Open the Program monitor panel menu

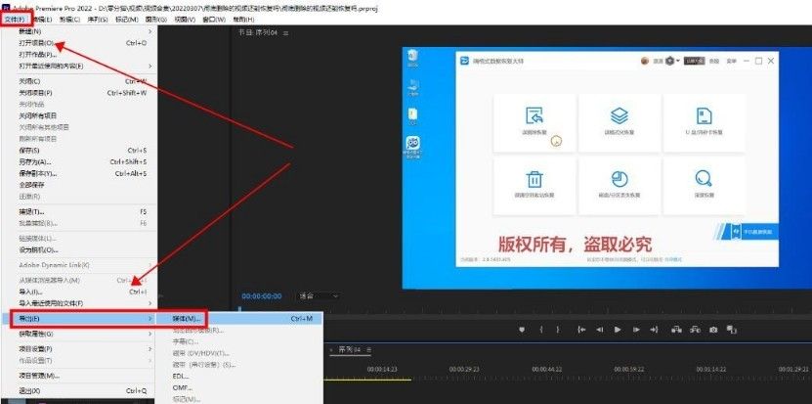[x=286, y=32]
